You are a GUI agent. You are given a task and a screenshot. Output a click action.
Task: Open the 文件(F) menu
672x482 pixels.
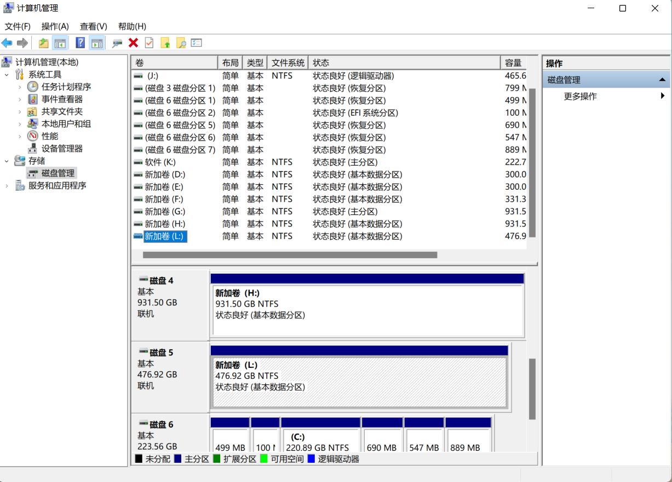pos(18,26)
